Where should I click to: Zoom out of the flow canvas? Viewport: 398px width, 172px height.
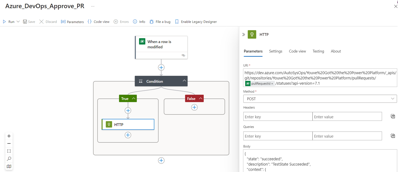click(x=9, y=143)
